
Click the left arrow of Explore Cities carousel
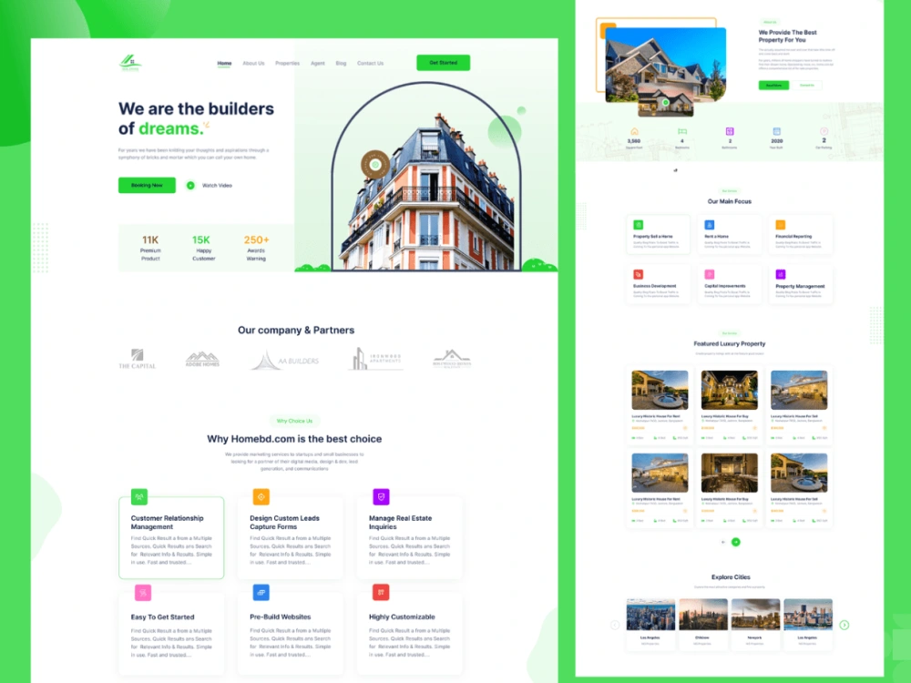tap(615, 625)
